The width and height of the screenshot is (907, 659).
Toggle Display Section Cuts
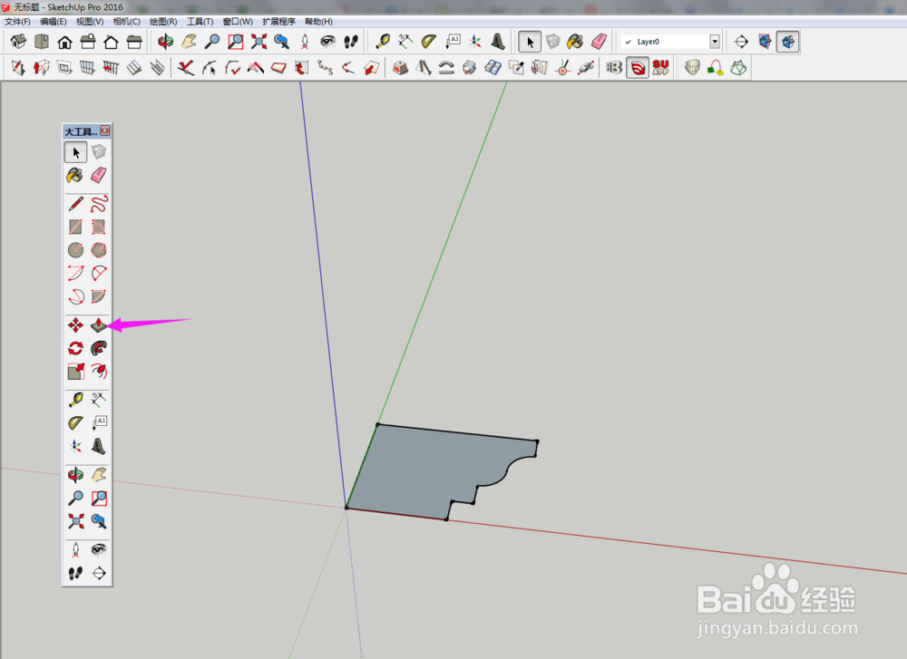(x=788, y=42)
